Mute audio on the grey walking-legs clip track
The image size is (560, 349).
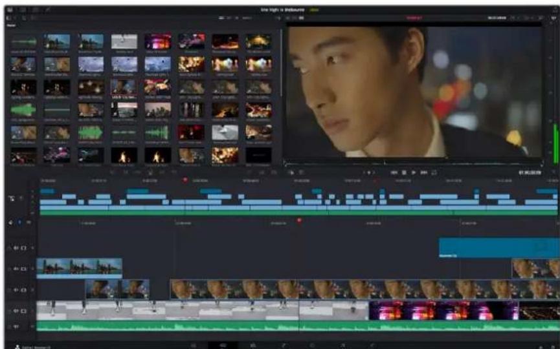(16, 312)
